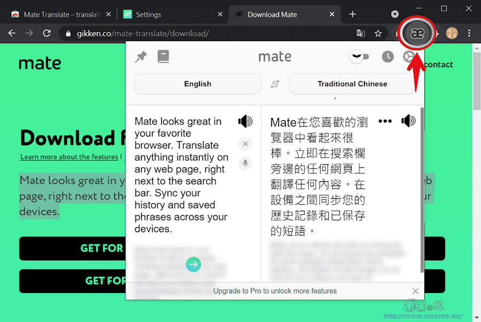Close the Settings tab
The width and height of the screenshot is (481, 322).
220,14
